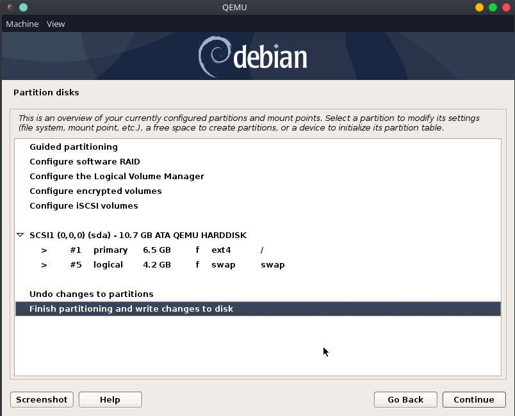
Task: Click the green maximize window button
Action: (x=493, y=8)
